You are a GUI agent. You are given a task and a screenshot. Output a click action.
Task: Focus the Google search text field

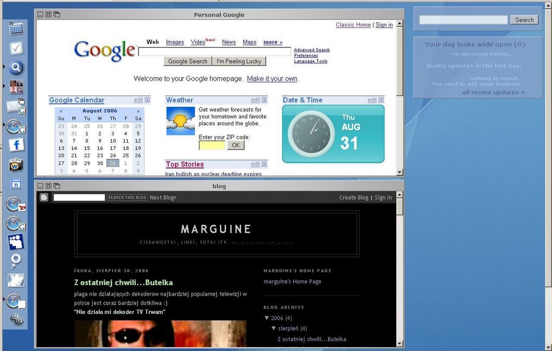(x=215, y=52)
